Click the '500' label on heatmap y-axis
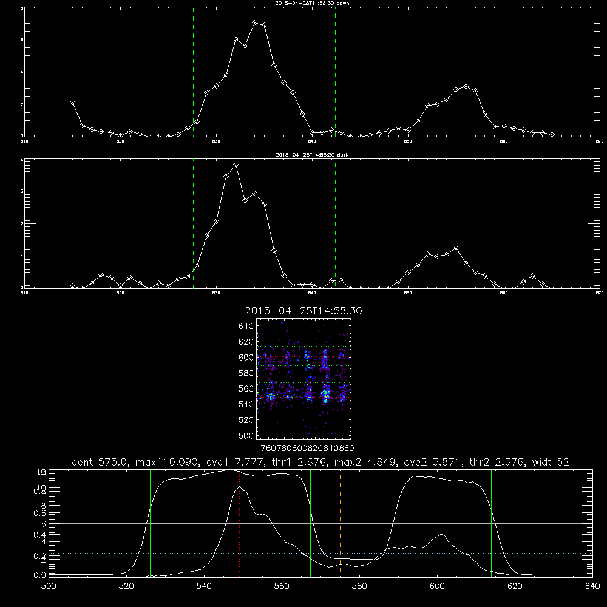 tap(246, 435)
